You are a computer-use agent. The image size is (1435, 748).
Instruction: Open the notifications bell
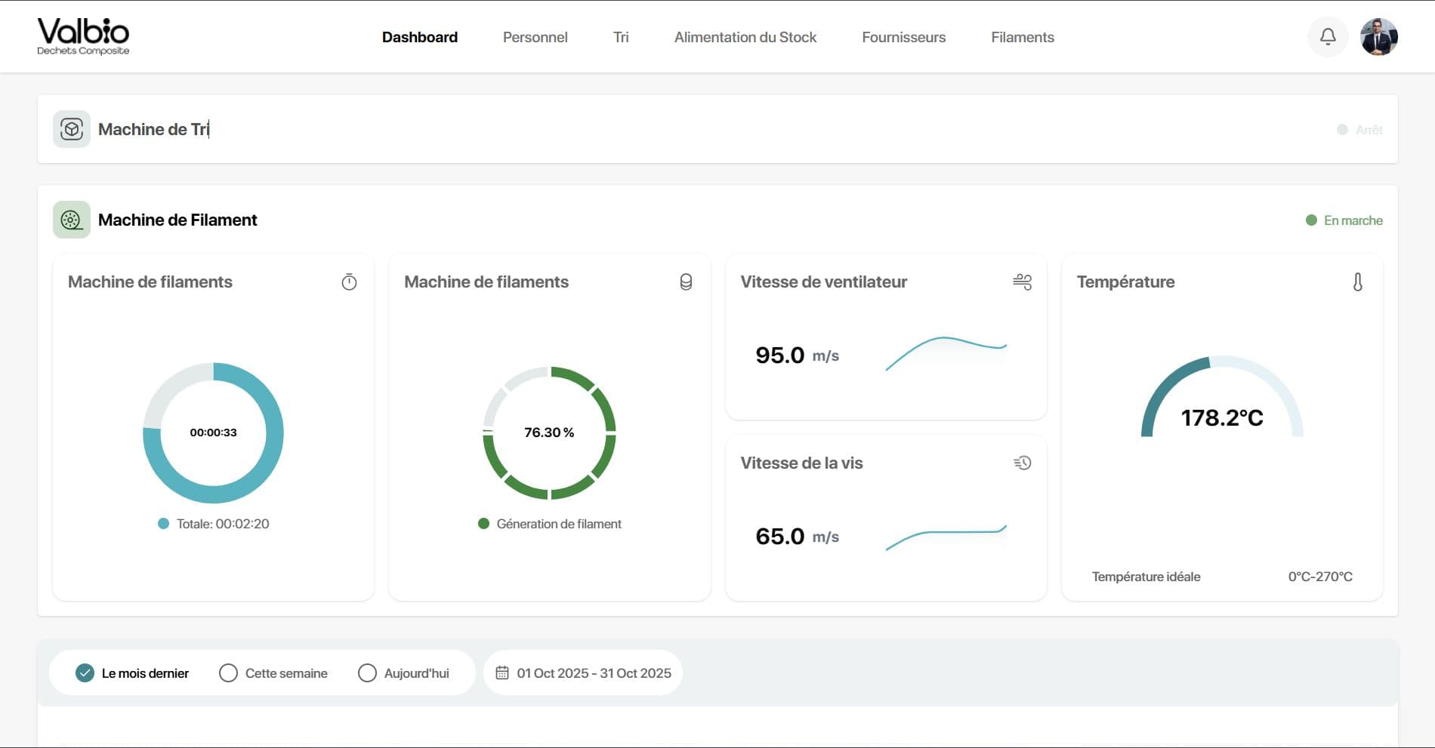click(1327, 36)
